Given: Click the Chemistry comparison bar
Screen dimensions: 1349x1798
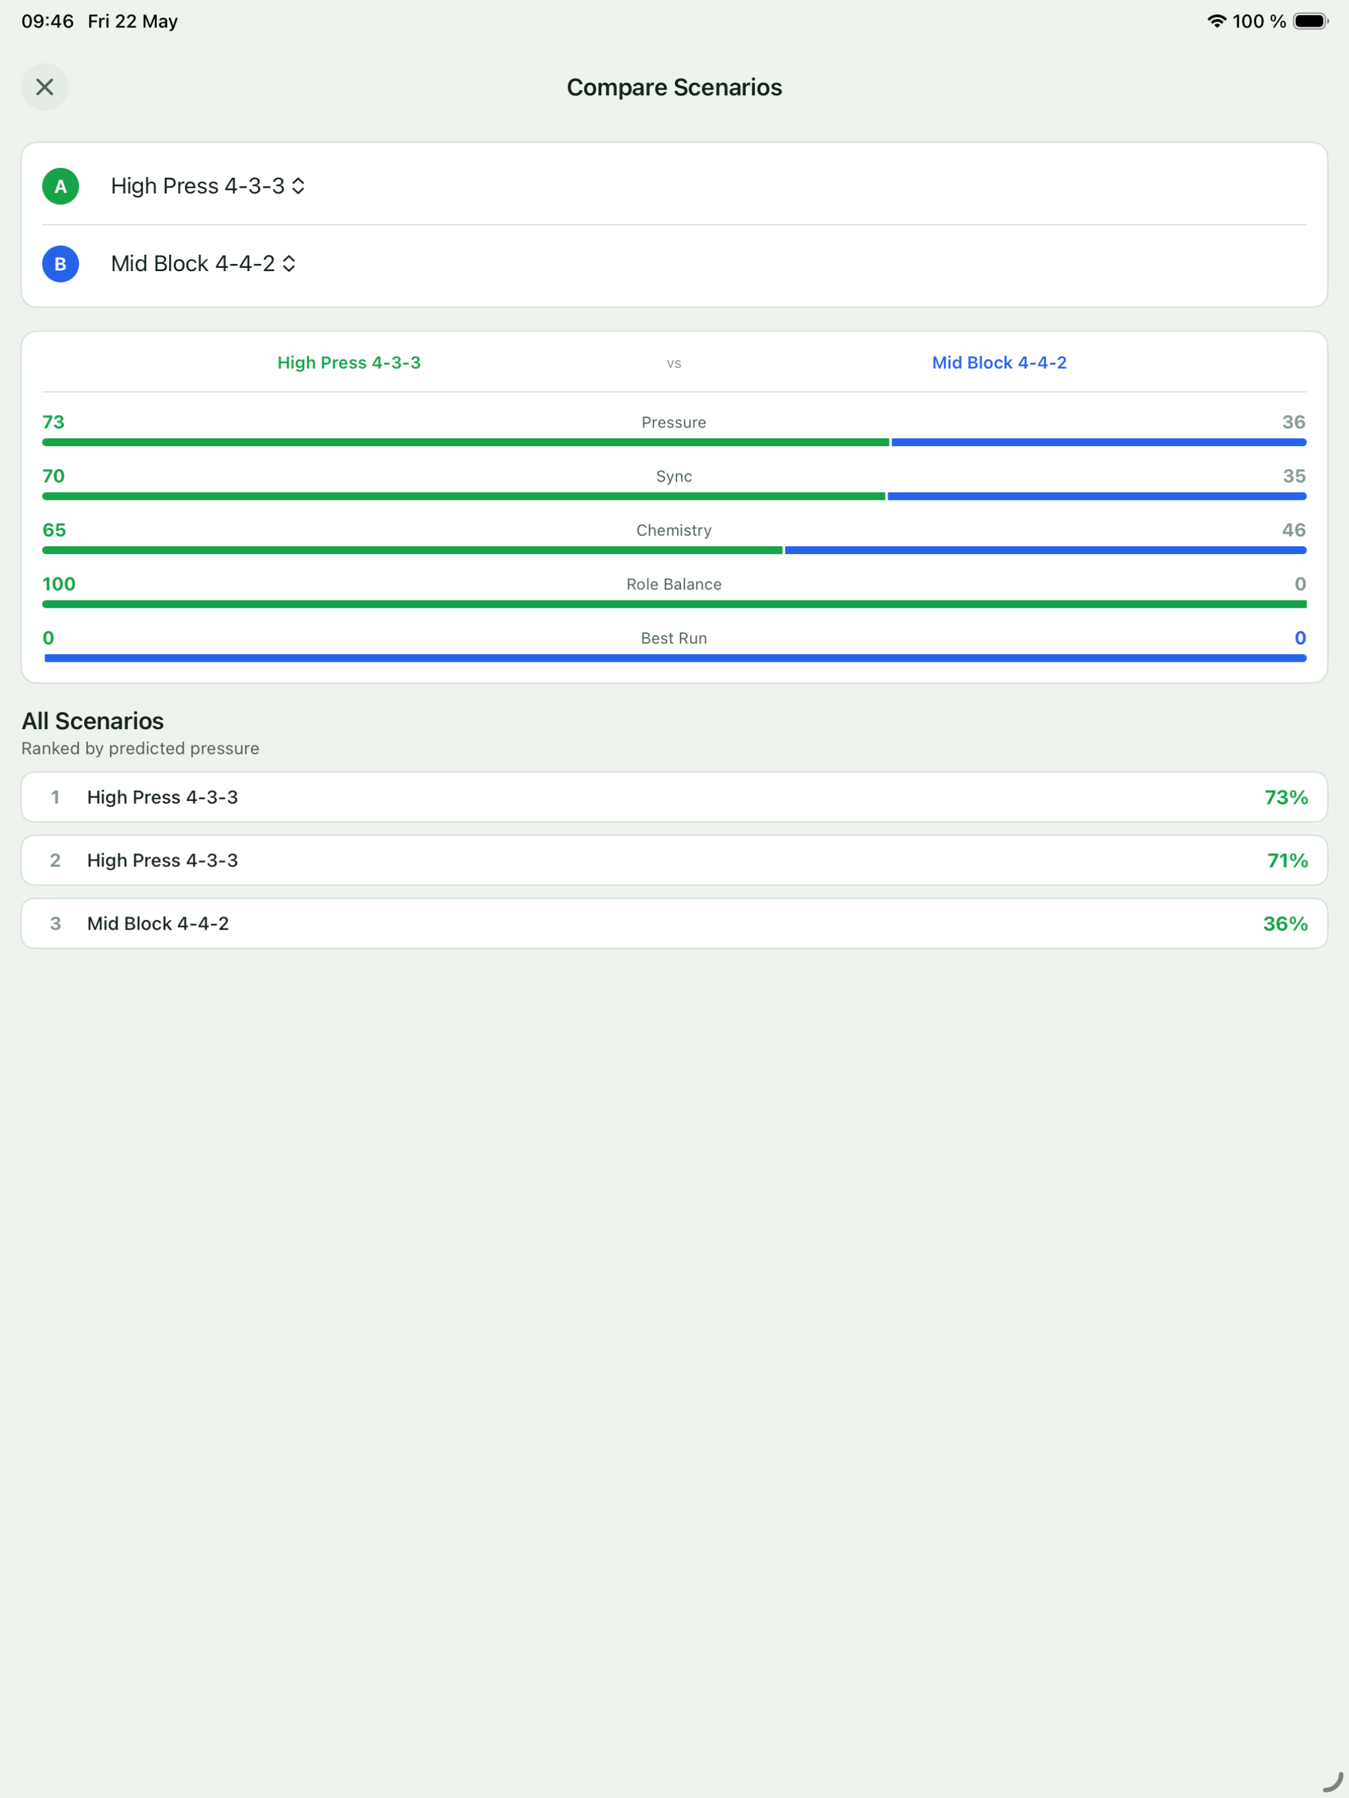Looking at the screenshot, I should click(674, 550).
